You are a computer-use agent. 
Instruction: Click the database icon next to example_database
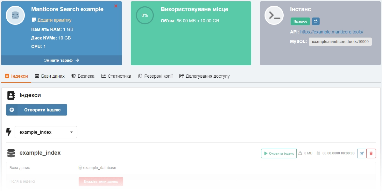80,167
